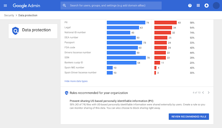Viewport: 222px width, 128px height.
Task: Select Data protection breadcrumb item
Action: (x=28, y=15)
